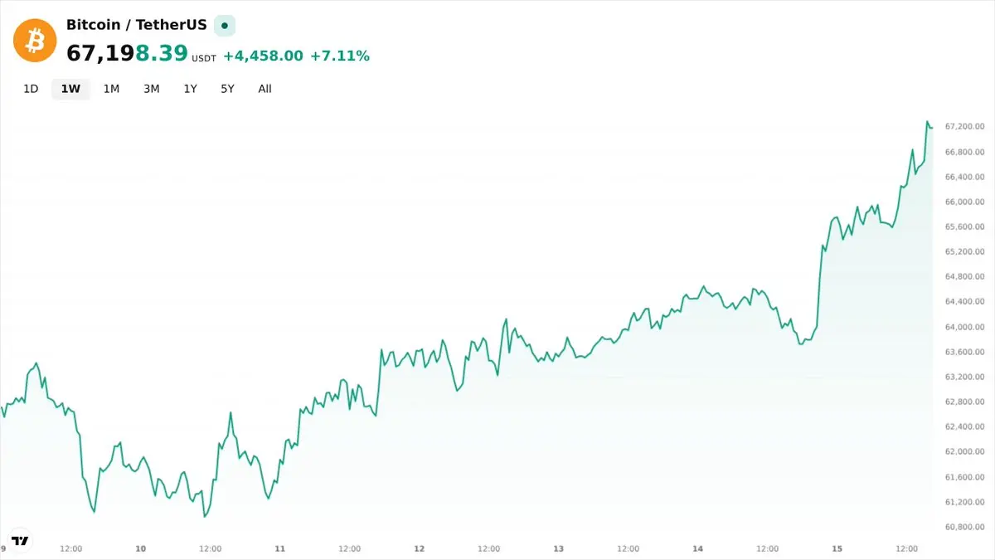Click the 60,800.00 price axis label

click(964, 527)
